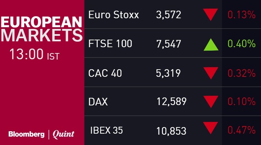This screenshot has width=261, height=145.
Task: Click the 0.47% change for IBEX 35
Action: [241, 131]
